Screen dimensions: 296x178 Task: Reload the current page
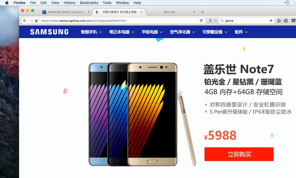[201, 21]
